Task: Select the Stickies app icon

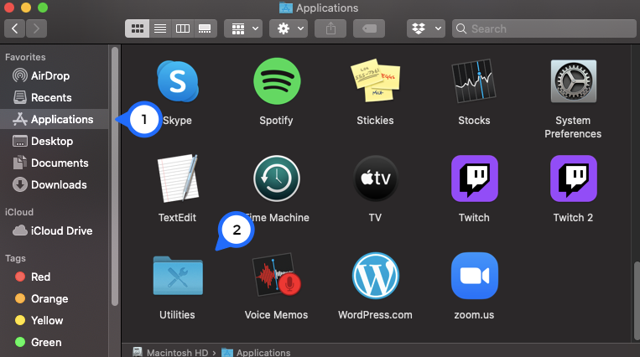Action: [x=376, y=81]
